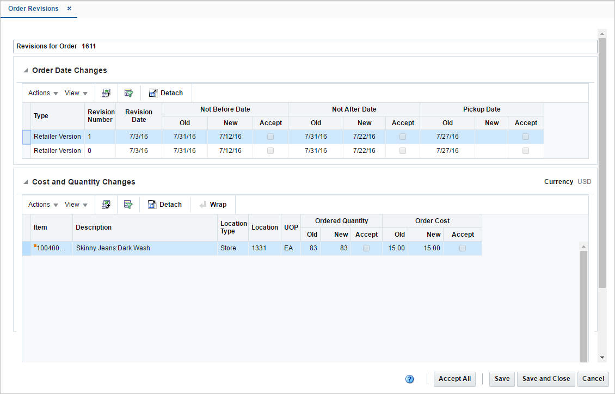615x394 pixels.
Task: Collapse the Order Date Changes section
Action: (26, 71)
